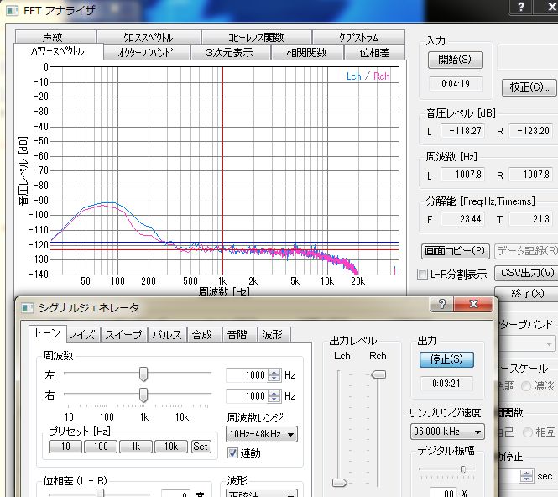Select the 濃淡 radio button
The image size is (558, 497).
tap(526, 386)
